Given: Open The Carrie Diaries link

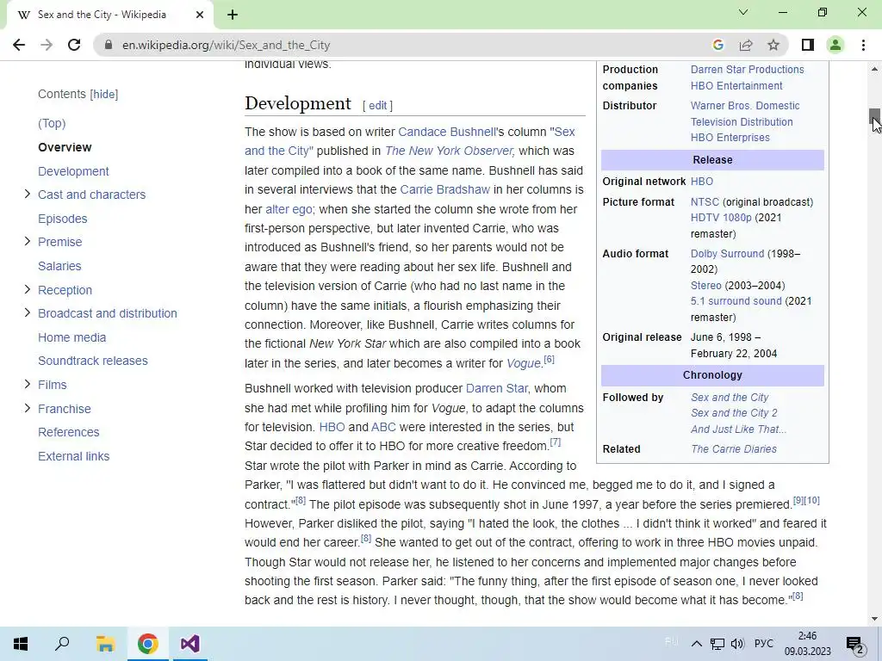Looking at the screenshot, I should 734,449.
